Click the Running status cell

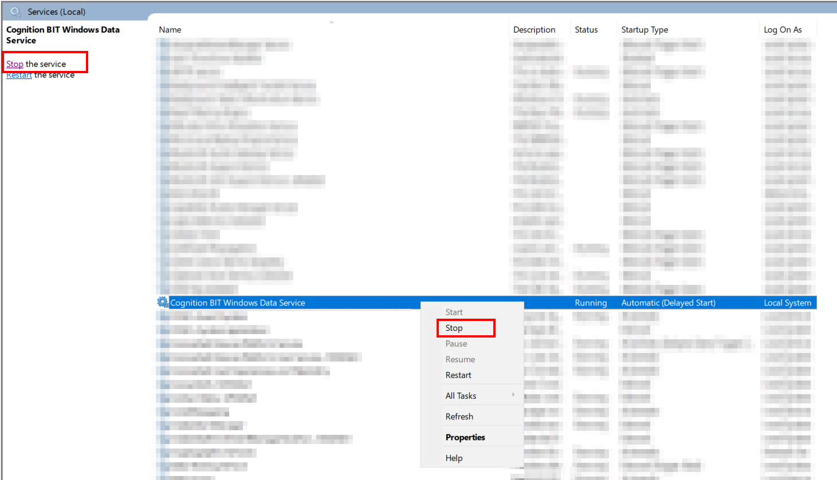click(x=591, y=303)
